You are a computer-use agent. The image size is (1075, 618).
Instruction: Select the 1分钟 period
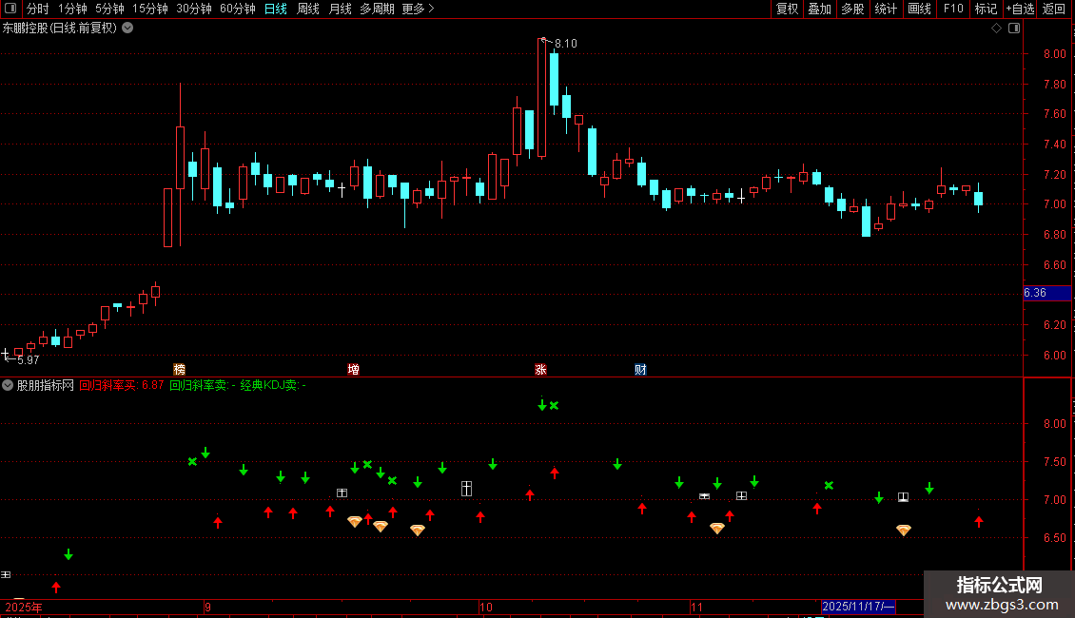pyautogui.click(x=72, y=9)
